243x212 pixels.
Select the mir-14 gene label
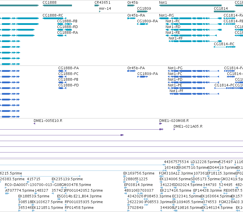pyautogui.click(x=105, y=9)
